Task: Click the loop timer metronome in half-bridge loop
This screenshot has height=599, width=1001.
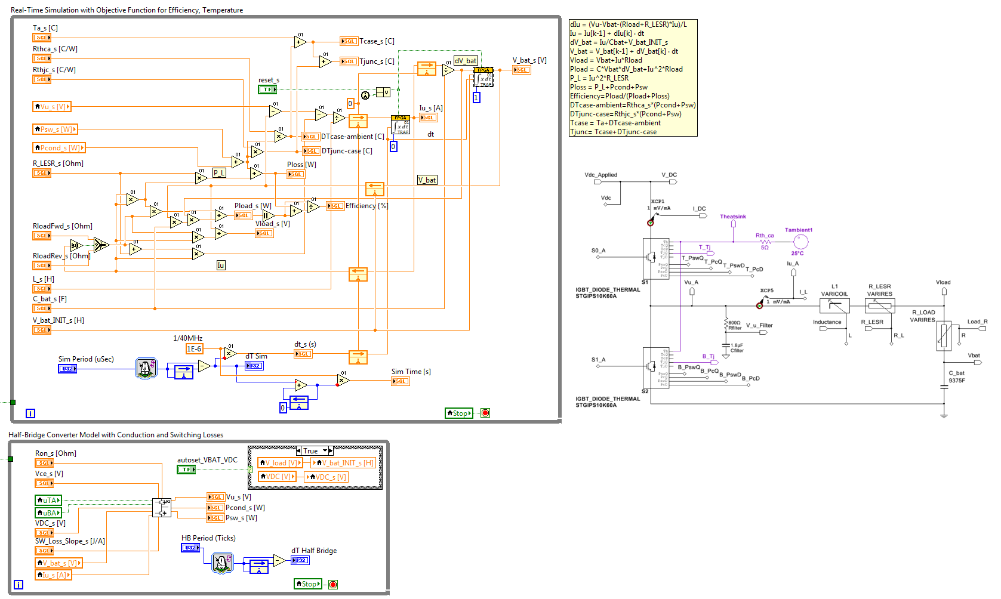Action: (x=223, y=563)
